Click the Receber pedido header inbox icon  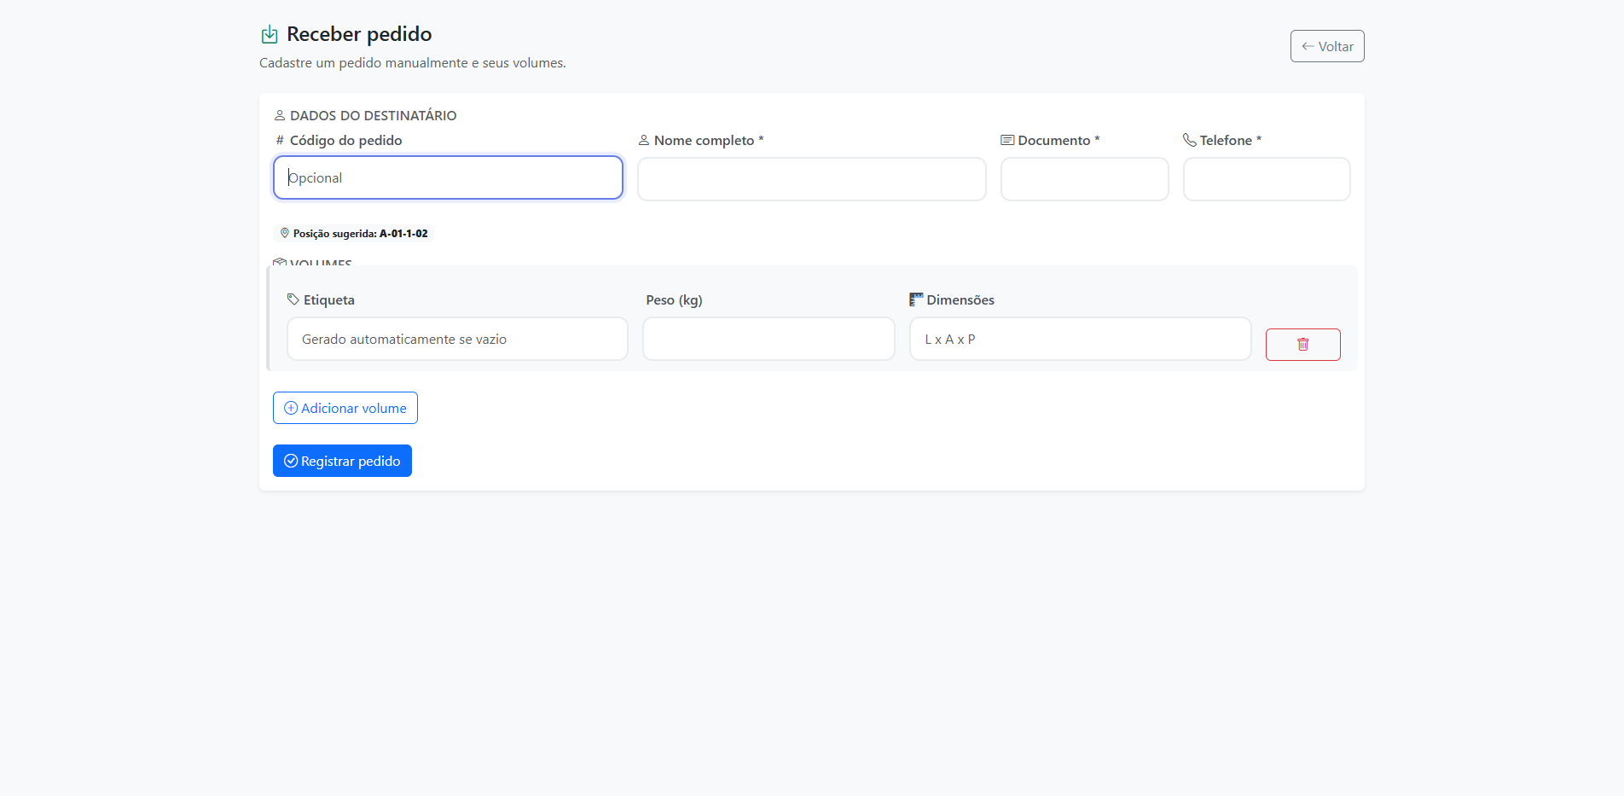click(270, 34)
